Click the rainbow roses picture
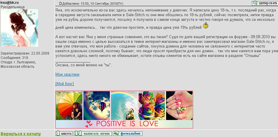Screen dimensions: 278x137 click(152, 106)
